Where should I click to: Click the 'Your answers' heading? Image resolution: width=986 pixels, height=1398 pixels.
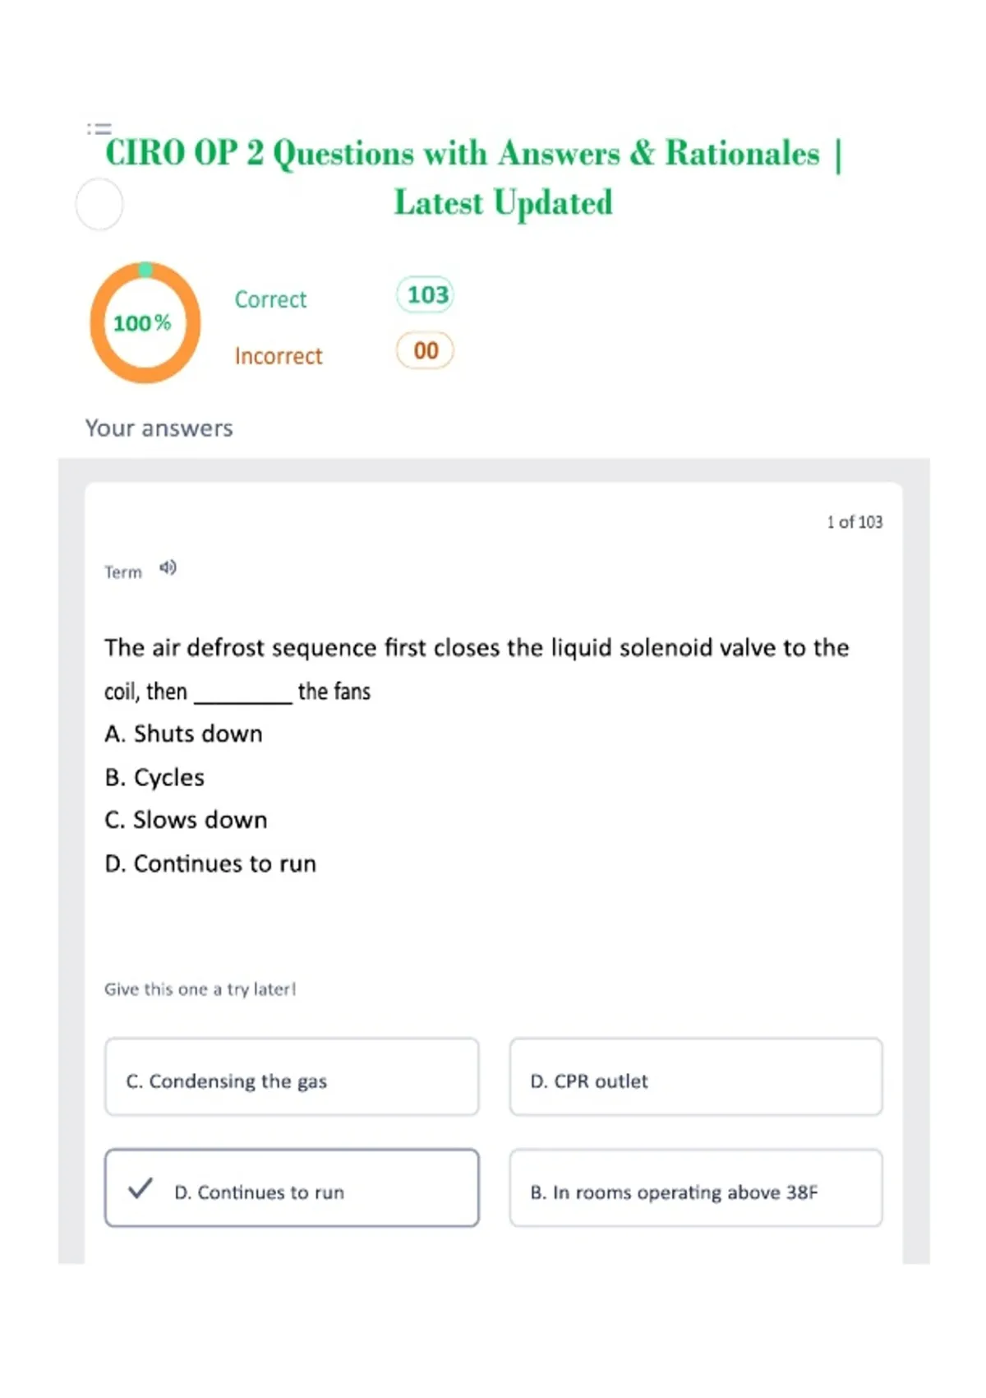coord(159,428)
